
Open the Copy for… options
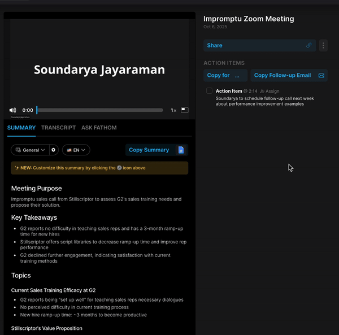tap(225, 75)
